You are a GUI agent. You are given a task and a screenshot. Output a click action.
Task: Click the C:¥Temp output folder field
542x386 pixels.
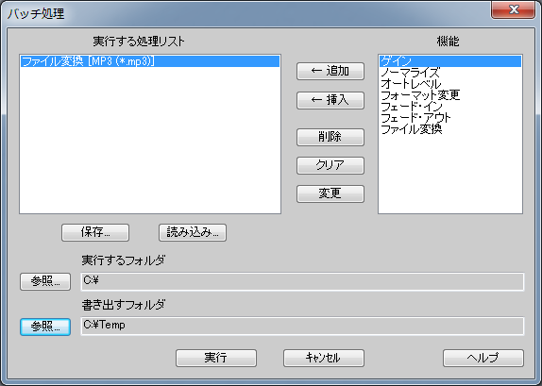coord(302,327)
